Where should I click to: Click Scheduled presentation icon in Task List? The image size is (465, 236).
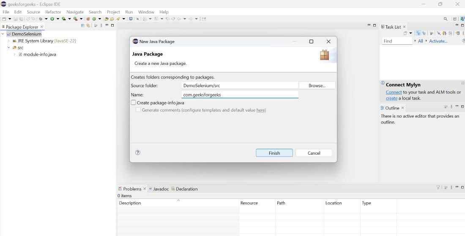coord(424,33)
